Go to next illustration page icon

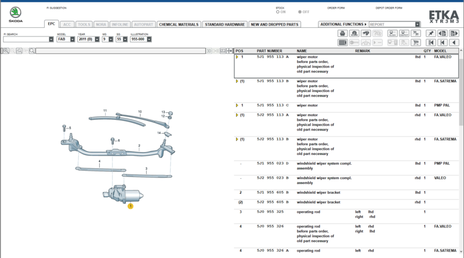(x=454, y=34)
